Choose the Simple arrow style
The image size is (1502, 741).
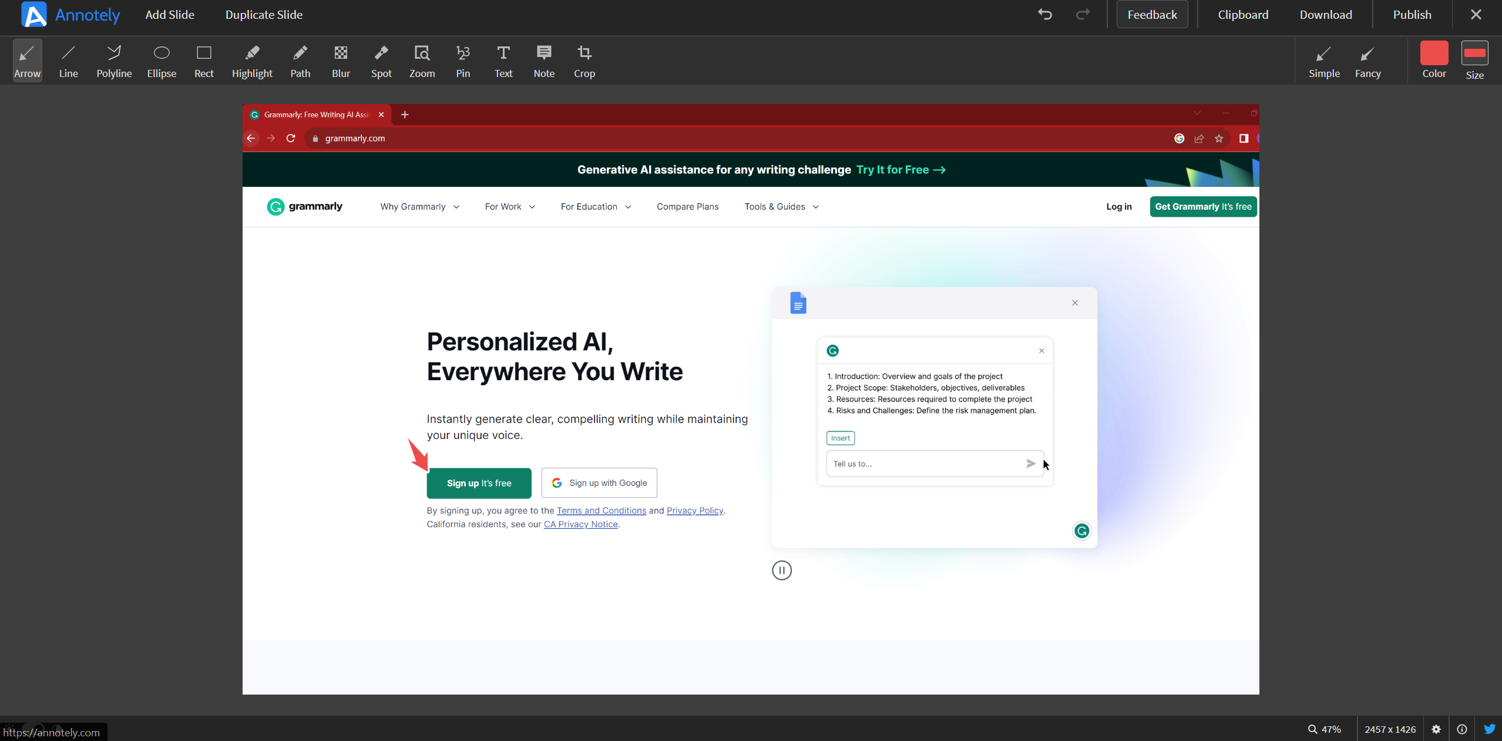[x=1324, y=61]
